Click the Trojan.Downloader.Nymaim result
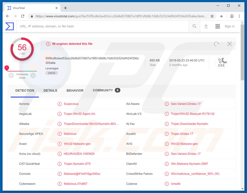The image size is (247, 193). [x=189, y=124]
